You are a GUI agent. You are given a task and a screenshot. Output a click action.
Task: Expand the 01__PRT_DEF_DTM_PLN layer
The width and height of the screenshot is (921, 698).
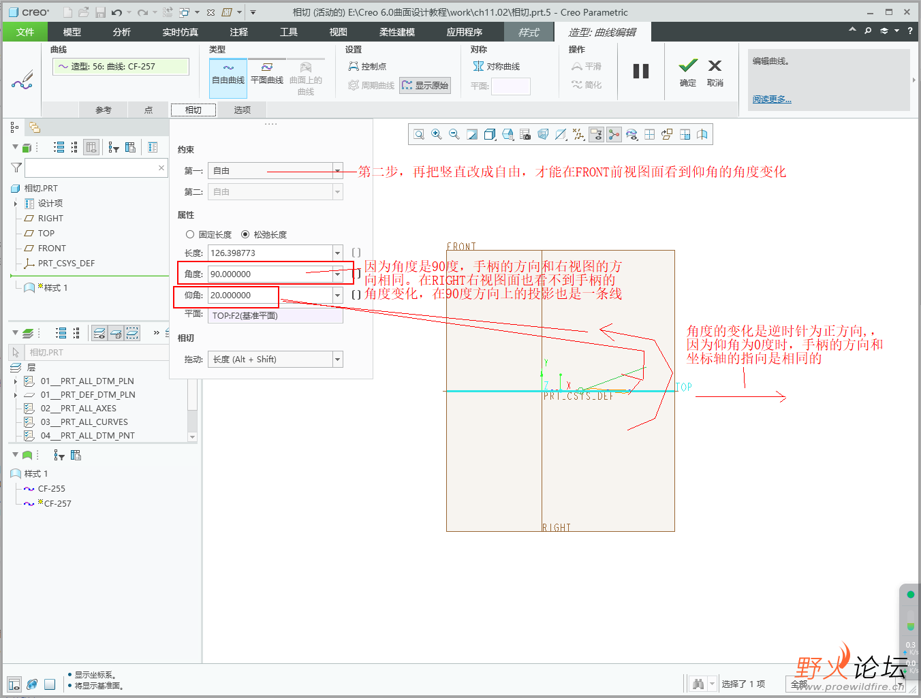tap(16, 395)
